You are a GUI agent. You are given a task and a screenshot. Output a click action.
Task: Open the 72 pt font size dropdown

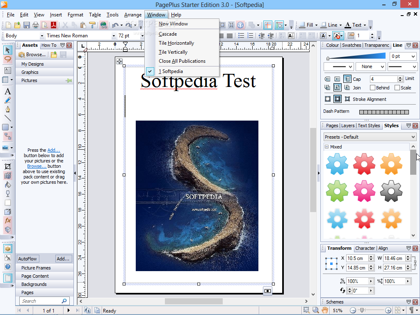[x=142, y=36]
